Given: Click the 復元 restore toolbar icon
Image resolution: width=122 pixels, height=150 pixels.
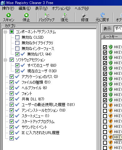Looking at the screenshot, I should (x=65, y=17).
